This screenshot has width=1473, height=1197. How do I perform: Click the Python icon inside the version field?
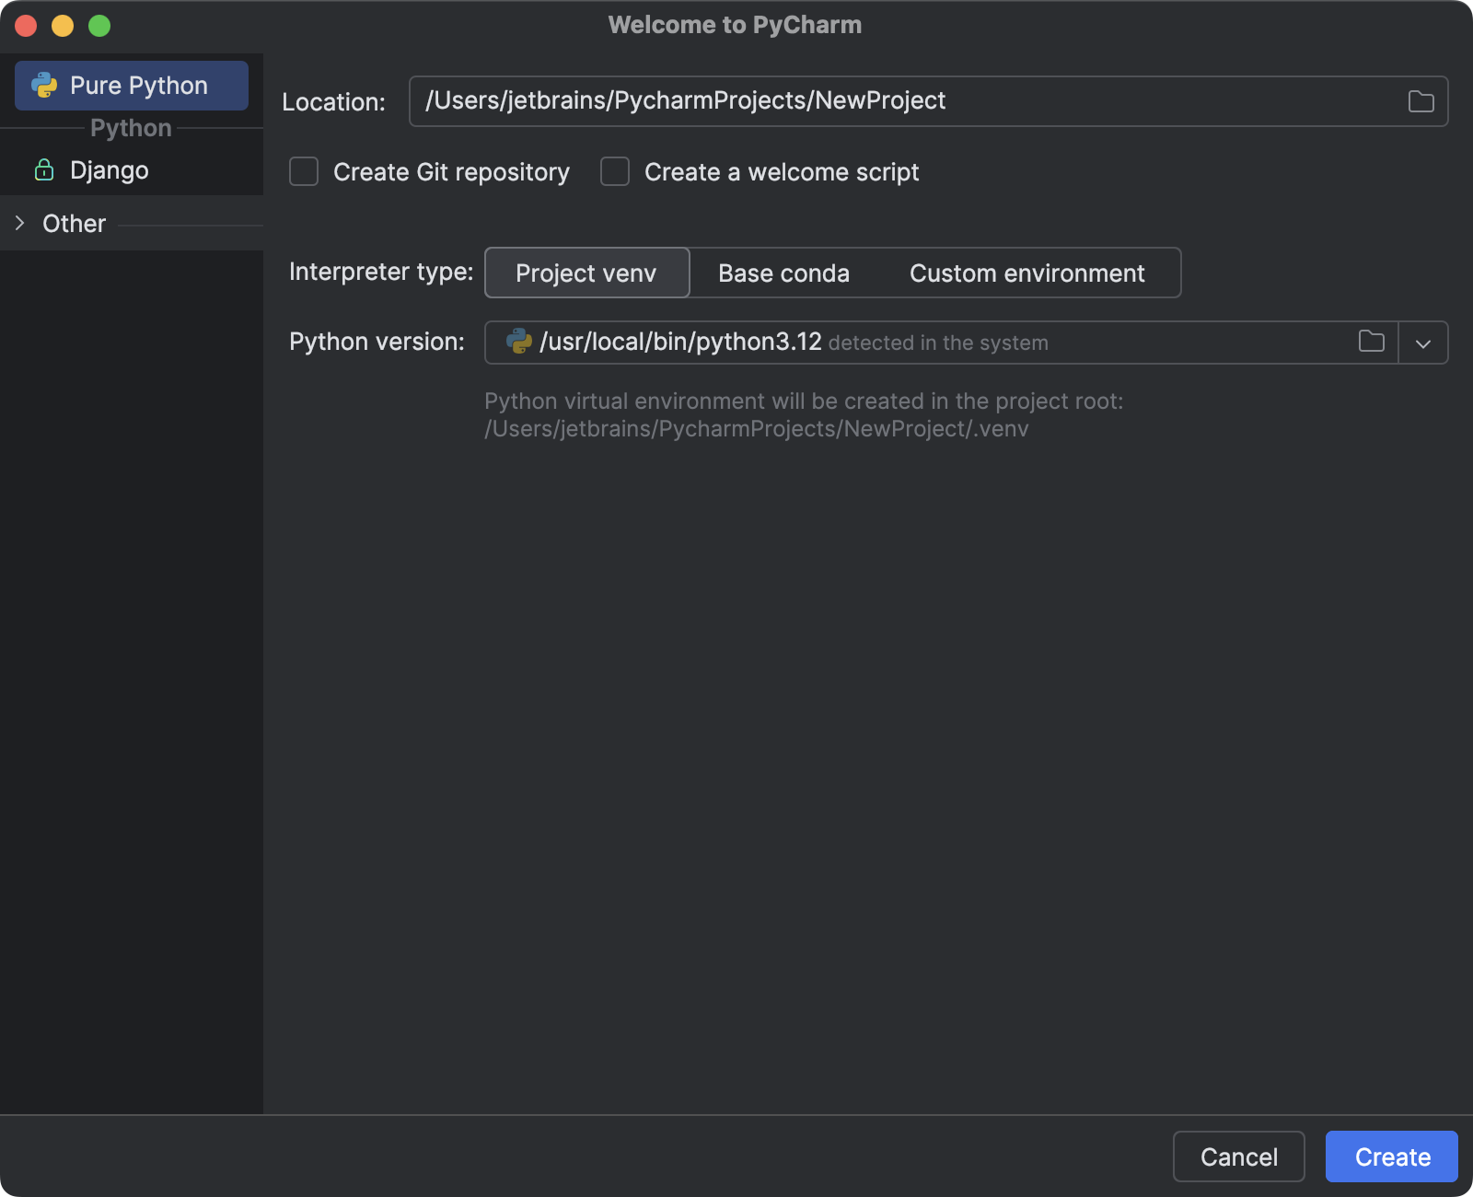(518, 341)
